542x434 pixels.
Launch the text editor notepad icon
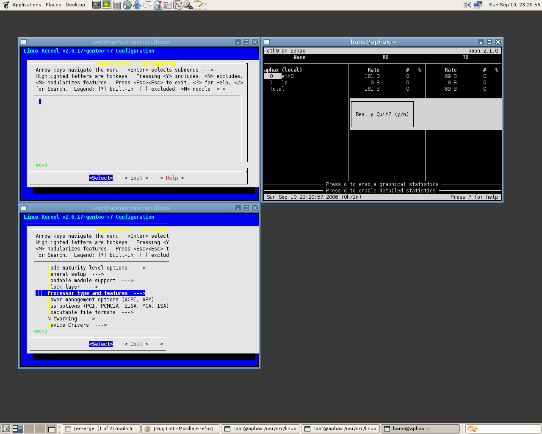[x=198, y=5]
